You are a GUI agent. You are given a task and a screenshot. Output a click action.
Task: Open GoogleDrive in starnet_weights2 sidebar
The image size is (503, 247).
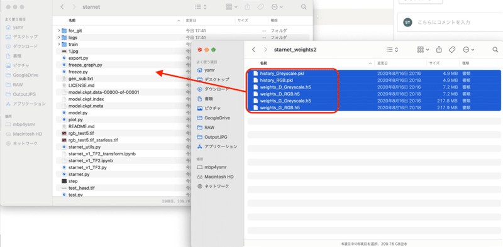213,118
